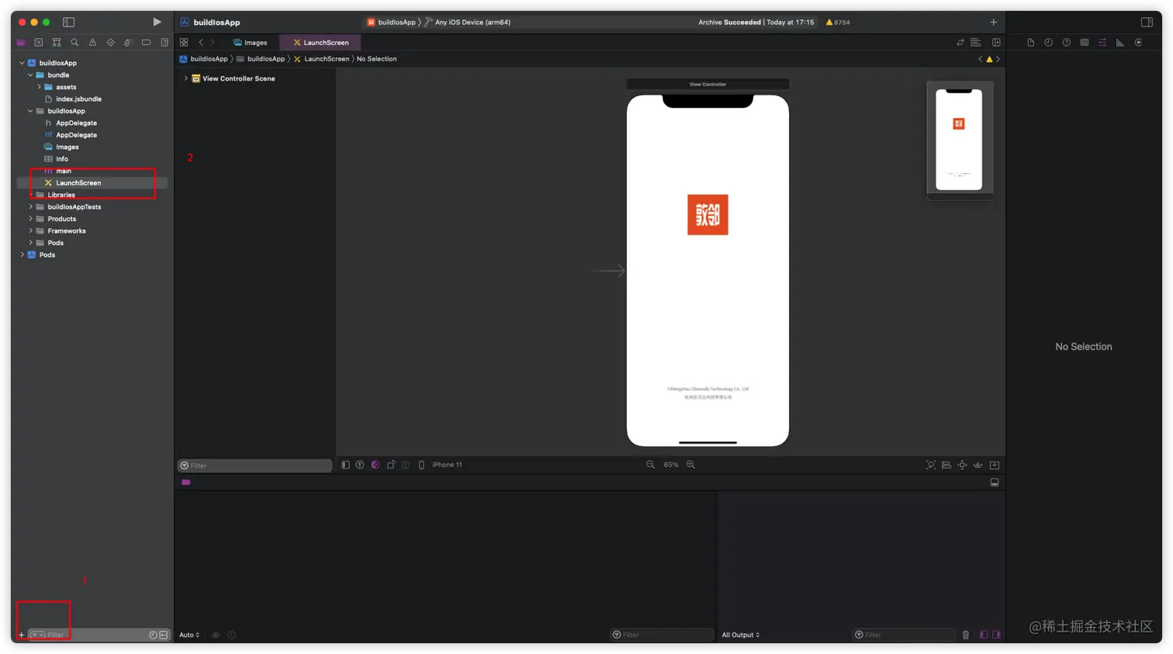Open the Find navigator magnifier icon
This screenshot has width=1173, height=654.
tap(74, 43)
